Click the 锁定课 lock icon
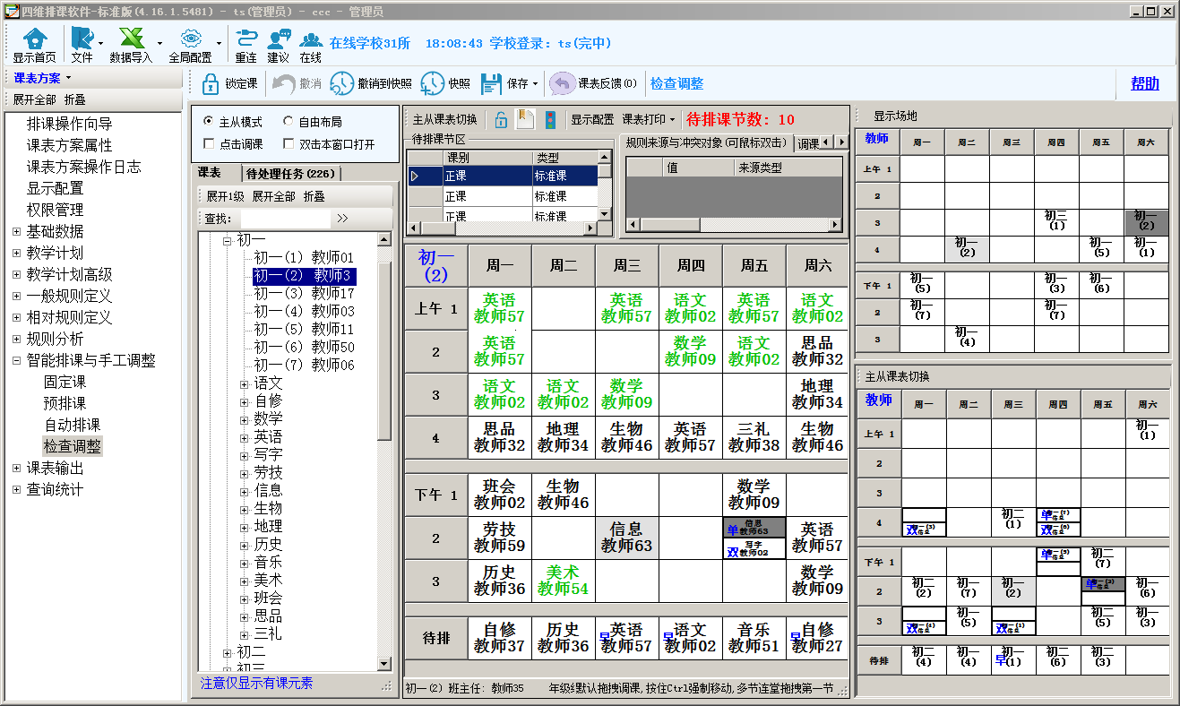Screen dimensions: 1180x706 pyautogui.click(x=211, y=83)
